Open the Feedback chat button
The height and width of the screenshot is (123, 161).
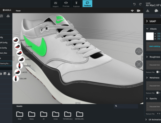coord(87,4)
